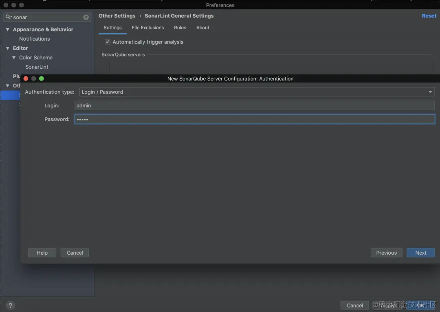
Task: Open the About tab
Action: point(202,28)
